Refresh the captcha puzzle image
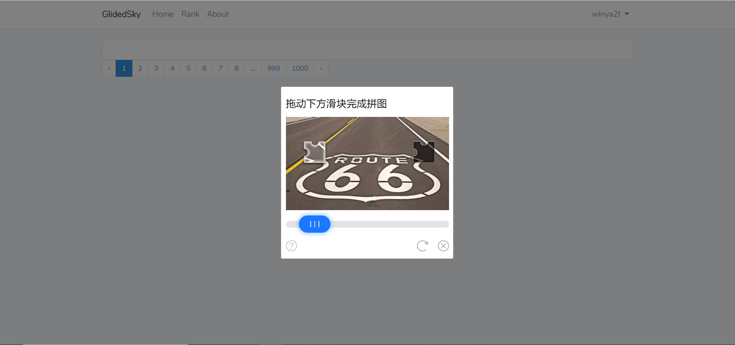735x345 pixels. coord(422,246)
